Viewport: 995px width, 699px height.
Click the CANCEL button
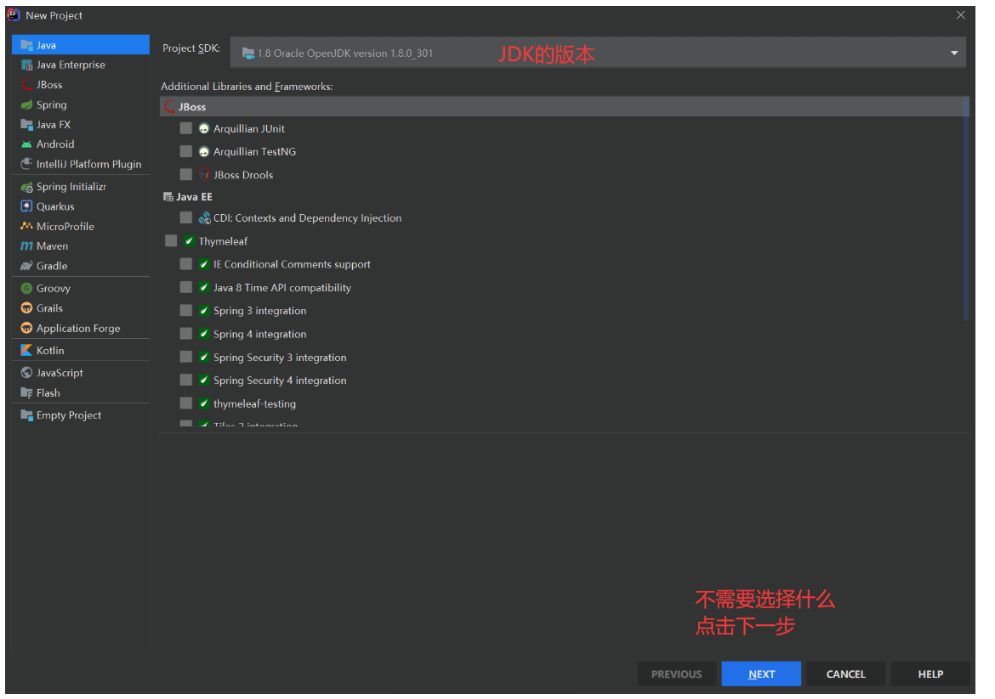[x=845, y=674]
